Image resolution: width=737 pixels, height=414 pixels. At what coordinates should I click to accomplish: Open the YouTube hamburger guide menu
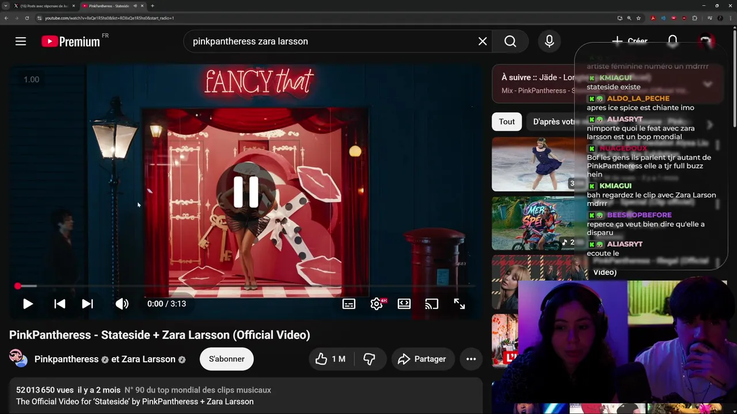21,41
